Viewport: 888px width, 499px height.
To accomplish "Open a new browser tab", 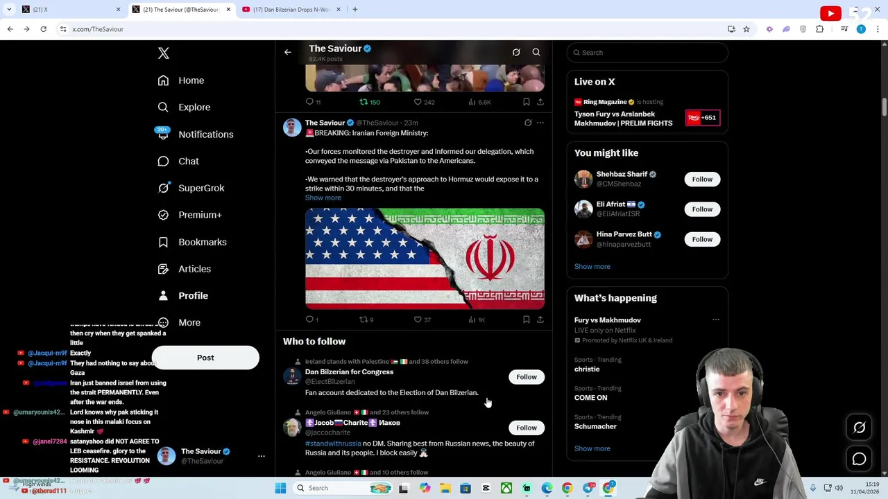I will coord(355,10).
